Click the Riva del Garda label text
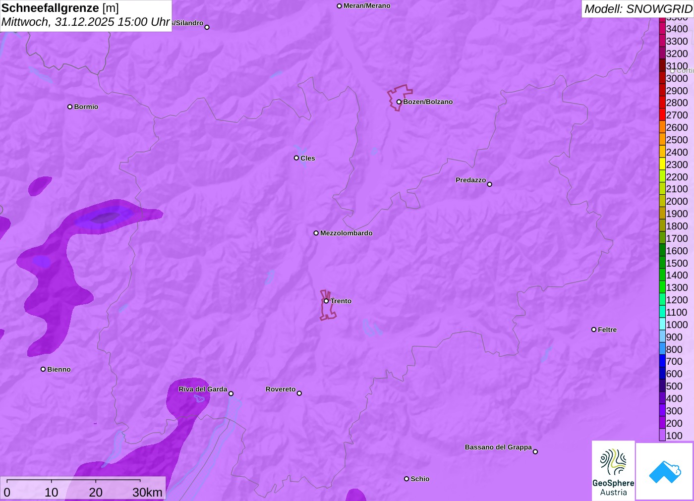 click(x=203, y=389)
